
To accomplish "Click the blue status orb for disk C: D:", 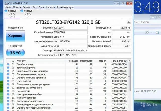I will coord(6,11).
